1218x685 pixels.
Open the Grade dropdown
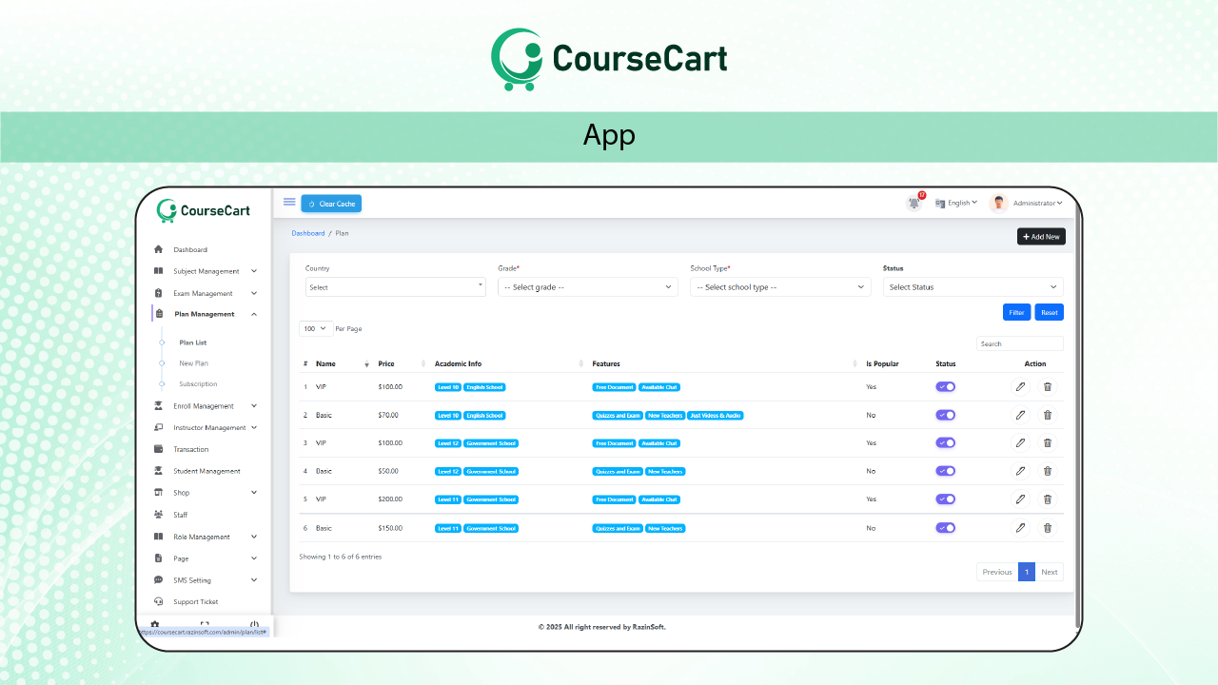coord(587,286)
